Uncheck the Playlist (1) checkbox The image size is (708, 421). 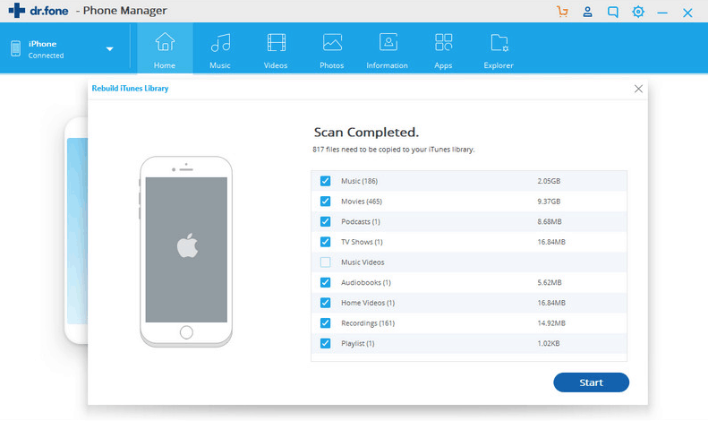click(x=325, y=343)
